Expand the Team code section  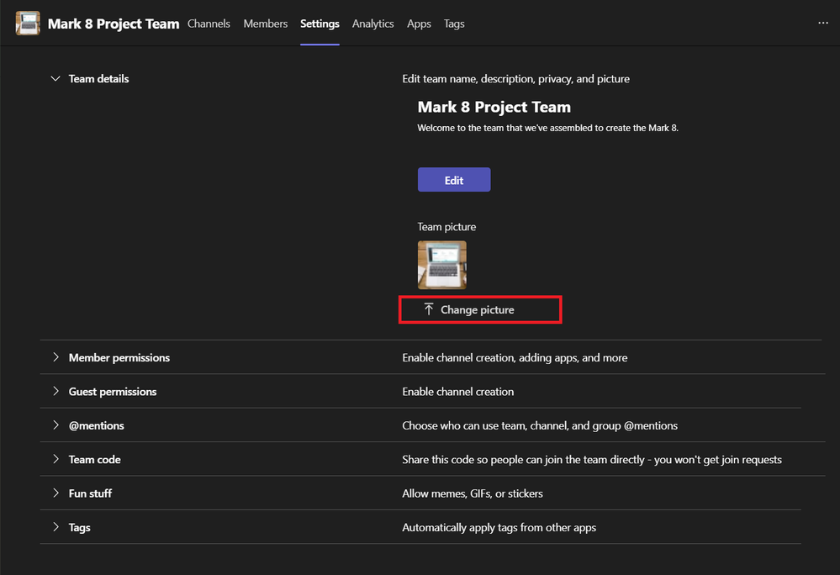[55, 459]
